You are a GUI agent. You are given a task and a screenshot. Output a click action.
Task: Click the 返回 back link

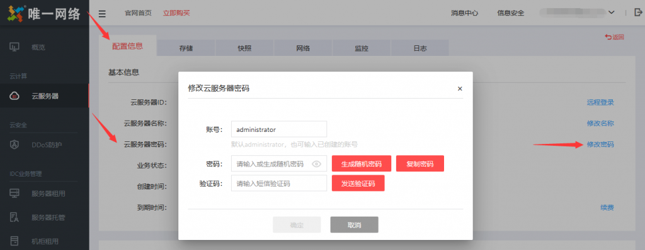click(x=614, y=37)
